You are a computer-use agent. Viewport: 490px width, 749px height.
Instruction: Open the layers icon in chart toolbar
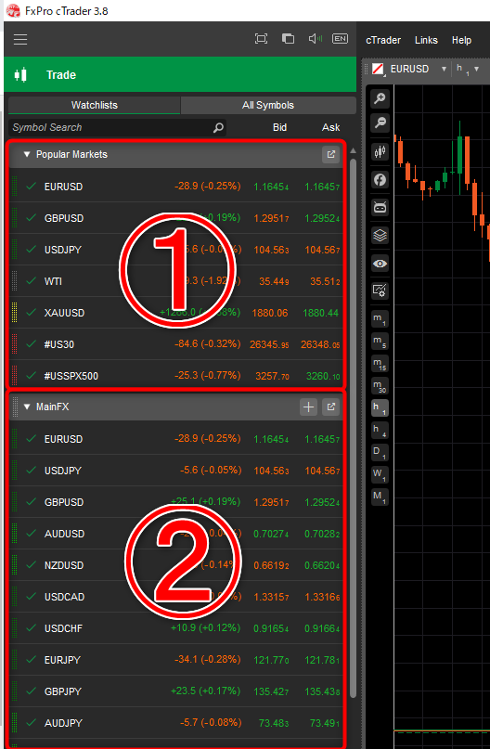[x=380, y=236]
